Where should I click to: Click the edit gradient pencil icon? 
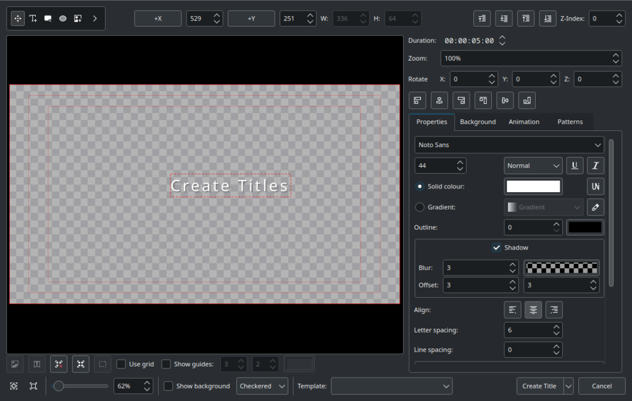click(596, 207)
